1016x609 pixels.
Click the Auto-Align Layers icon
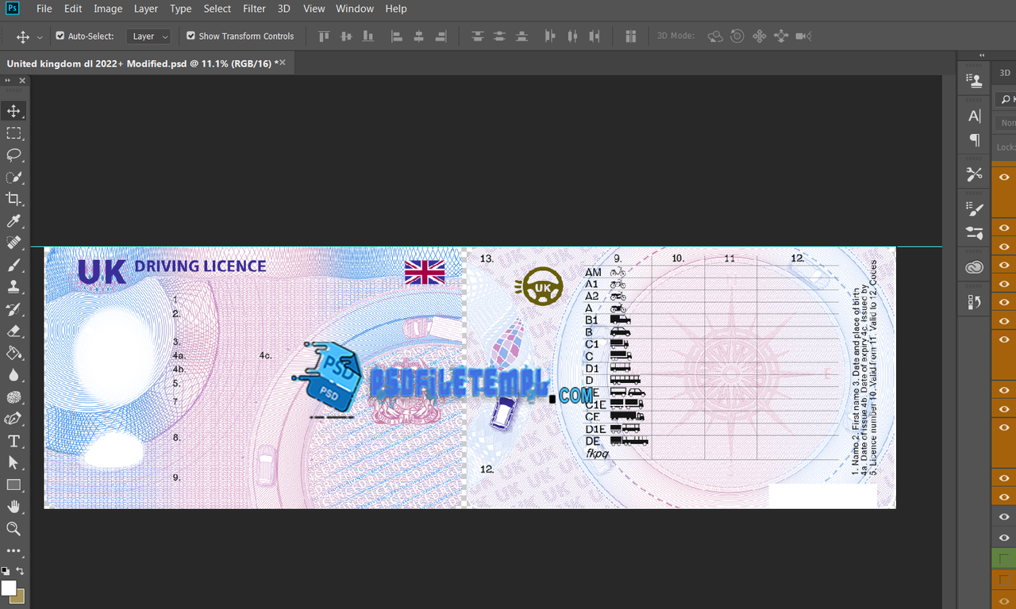click(631, 36)
